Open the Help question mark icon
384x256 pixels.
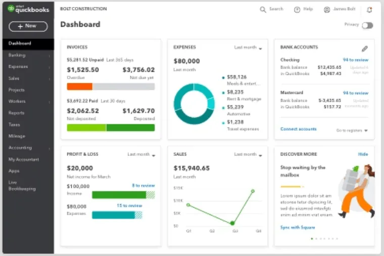(x=297, y=10)
